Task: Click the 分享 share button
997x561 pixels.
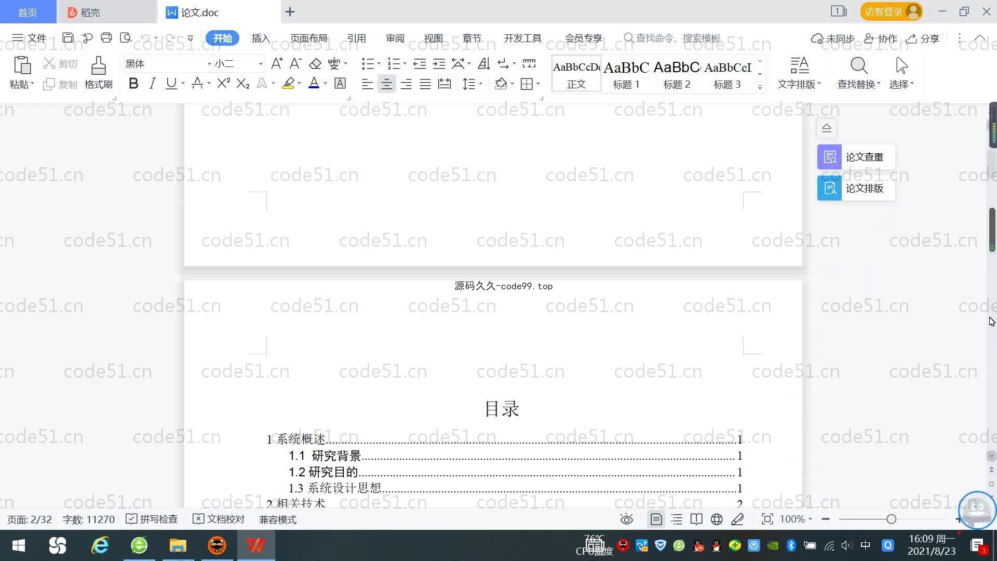Action: click(923, 38)
